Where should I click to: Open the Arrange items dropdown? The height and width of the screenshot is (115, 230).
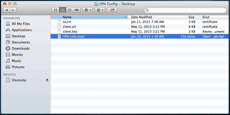point(100,10)
